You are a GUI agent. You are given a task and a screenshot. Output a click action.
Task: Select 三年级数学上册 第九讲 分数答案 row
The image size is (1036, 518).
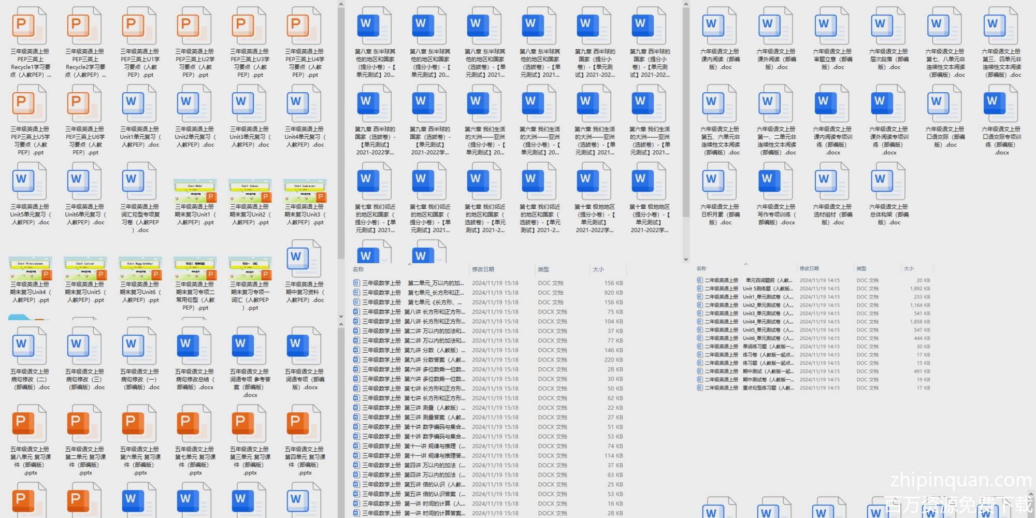409,360
